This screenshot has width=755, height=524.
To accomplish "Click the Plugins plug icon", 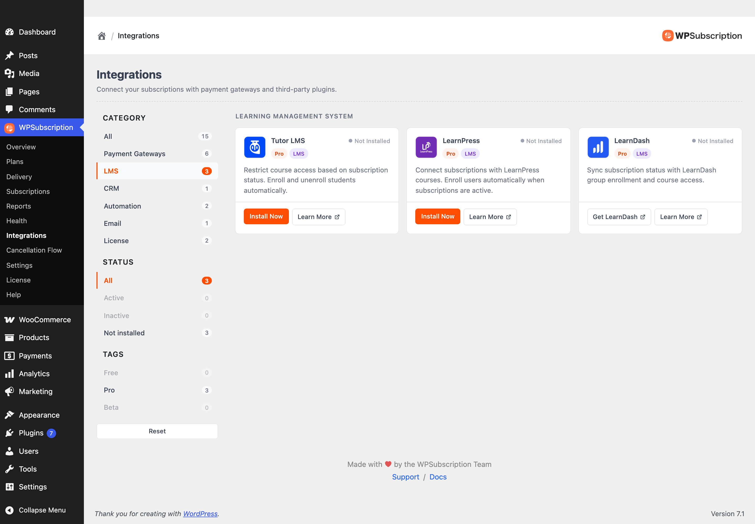I will tap(9, 433).
